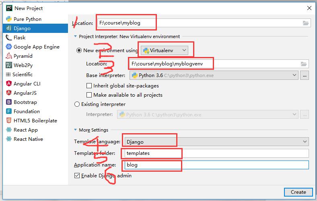Screen dimensions: 317x201
Task: Click the PyCharm logo in title bar
Action: click(x=9, y=8)
